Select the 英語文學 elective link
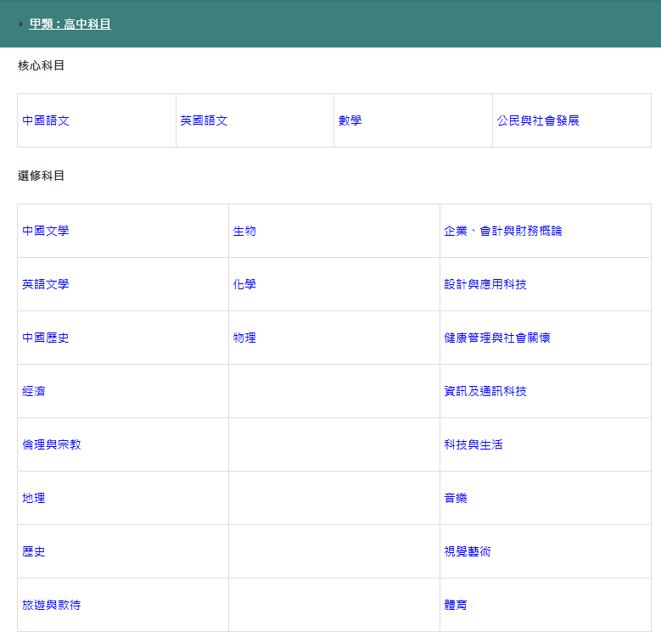 tap(46, 284)
